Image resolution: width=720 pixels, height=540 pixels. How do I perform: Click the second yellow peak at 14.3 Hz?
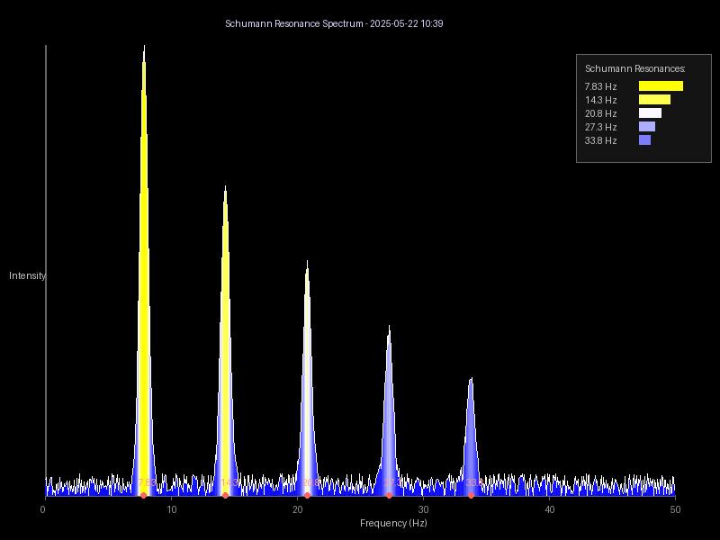point(226,341)
